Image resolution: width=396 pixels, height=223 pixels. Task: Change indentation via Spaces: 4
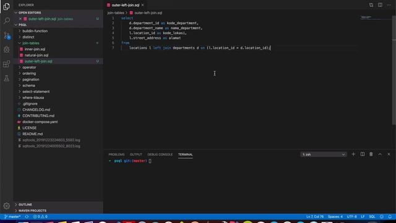(x=335, y=217)
